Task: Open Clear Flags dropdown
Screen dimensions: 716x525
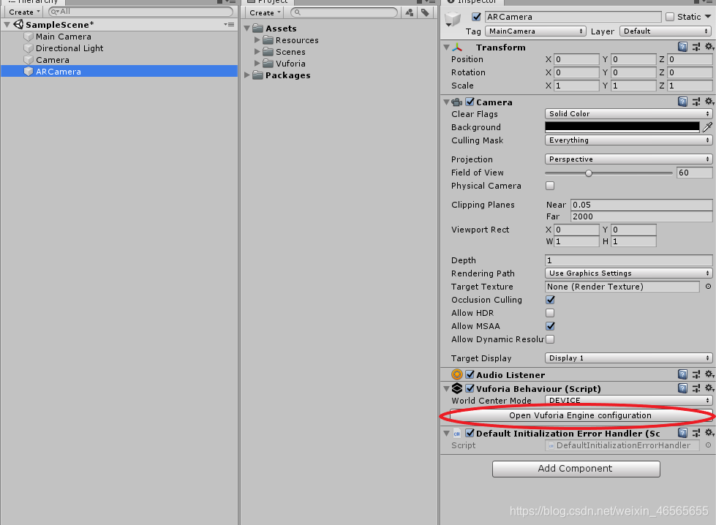Action: click(628, 113)
